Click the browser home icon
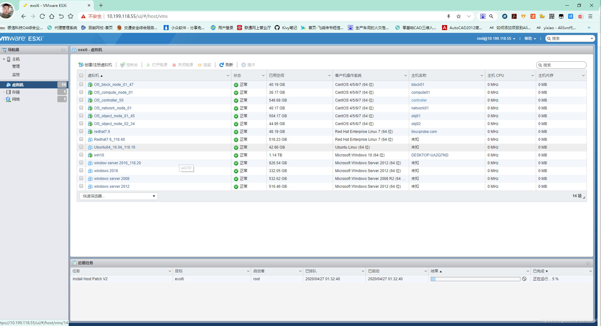The image size is (601, 326). [52, 16]
